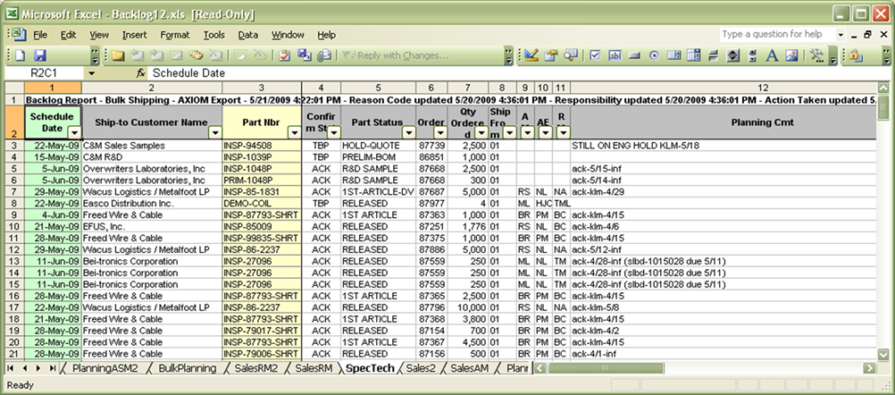895x395 pixels.
Task: Click the New blank workbook icon
Action: tap(21, 55)
